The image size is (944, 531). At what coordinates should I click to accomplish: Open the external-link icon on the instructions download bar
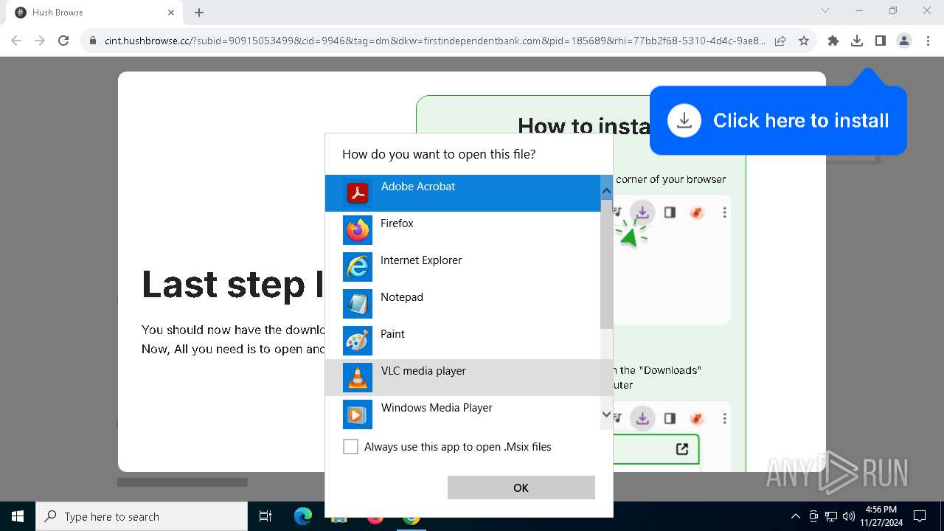tap(682, 448)
